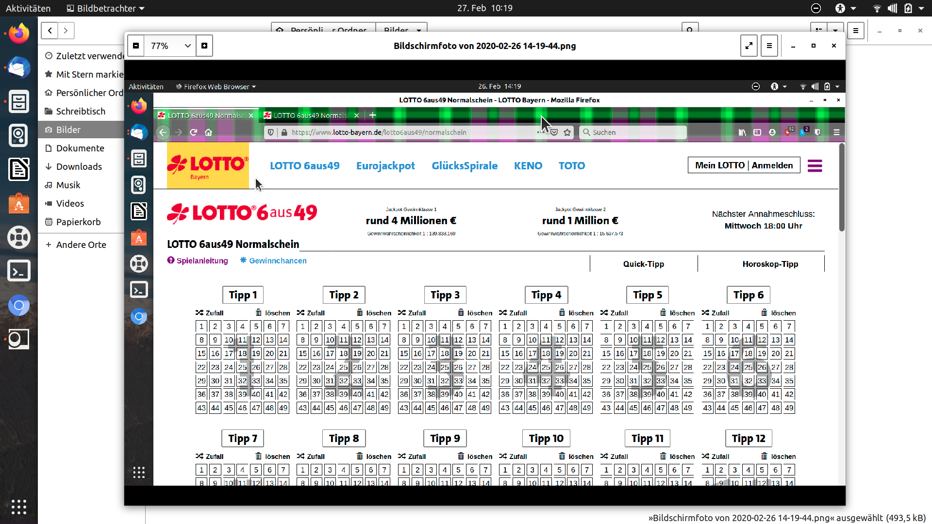Viewport: 932px width, 524px height.
Task: Click Aktivitäten in the top bar
Action: tap(28, 8)
